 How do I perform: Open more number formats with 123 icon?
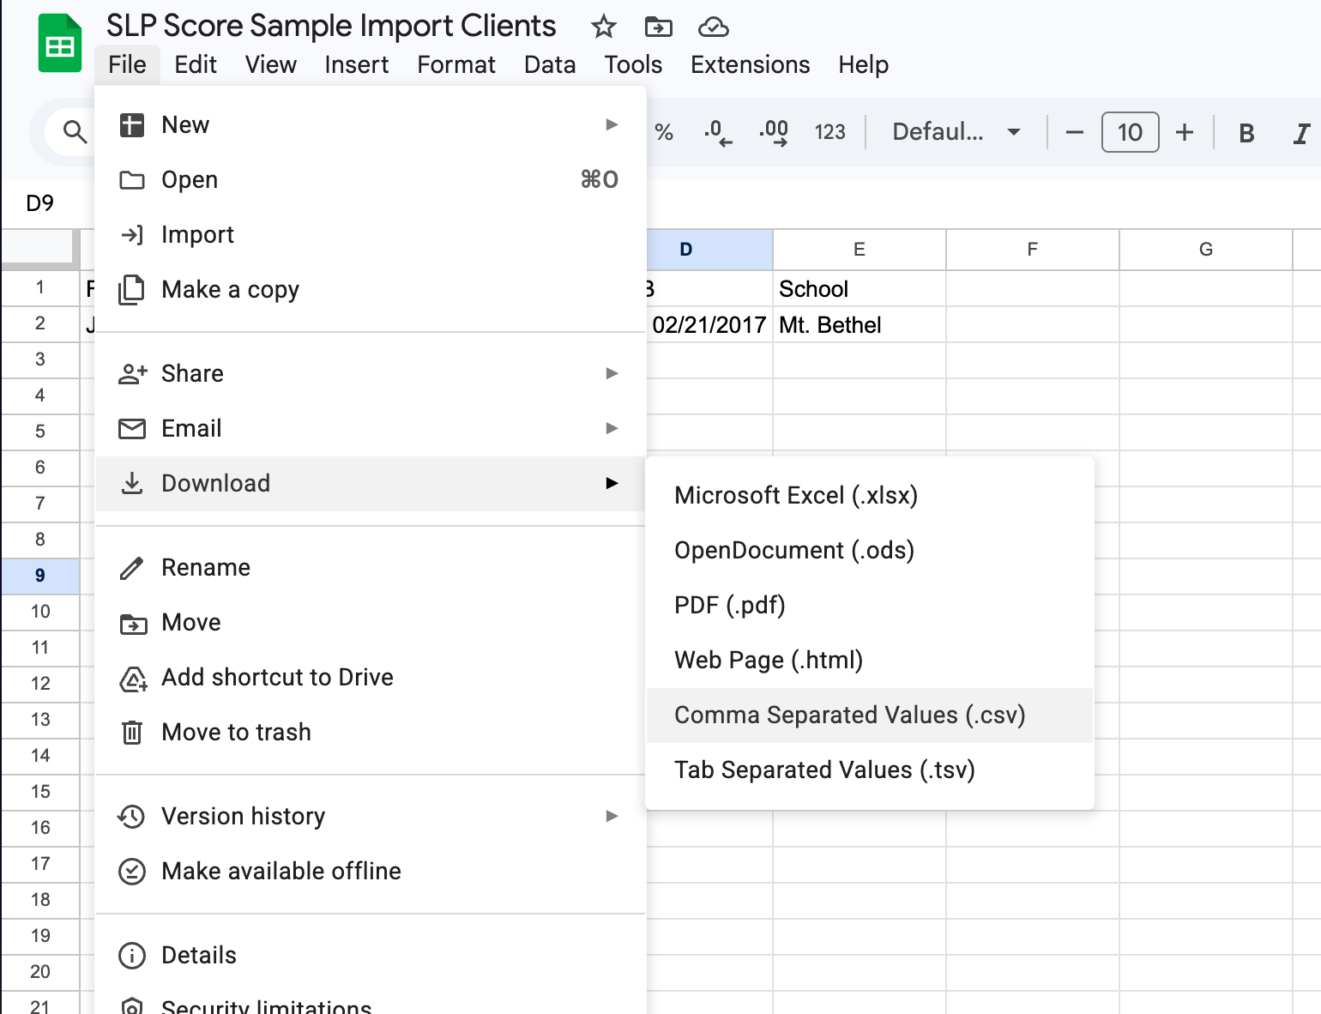(x=829, y=132)
